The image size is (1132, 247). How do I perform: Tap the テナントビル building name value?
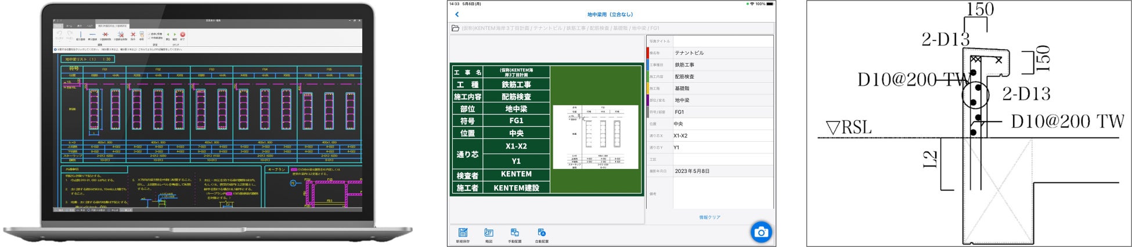689,53
